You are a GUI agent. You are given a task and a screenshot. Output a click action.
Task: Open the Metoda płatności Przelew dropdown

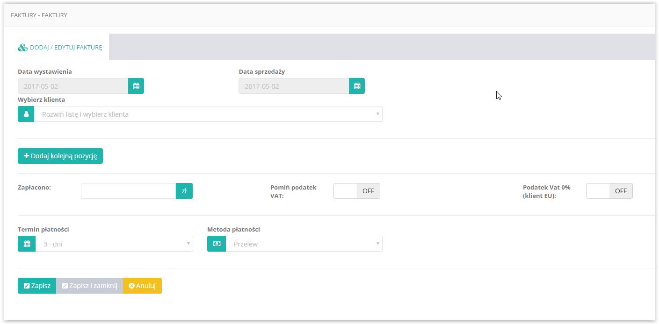(x=304, y=244)
